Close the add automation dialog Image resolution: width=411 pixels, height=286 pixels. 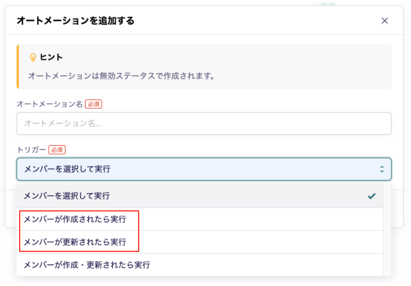385,20
